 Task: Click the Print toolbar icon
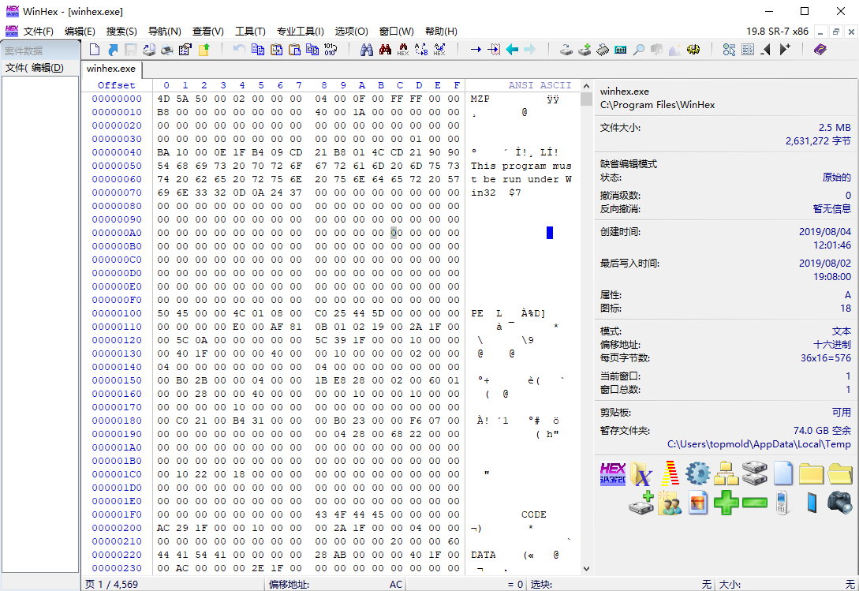pyautogui.click(x=167, y=50)
